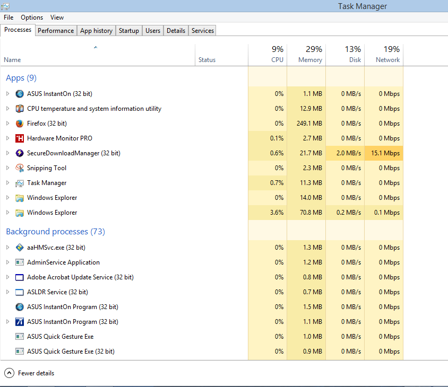Switch to the App history tab
Screen dimensions: 448x387
pos(96,31)
